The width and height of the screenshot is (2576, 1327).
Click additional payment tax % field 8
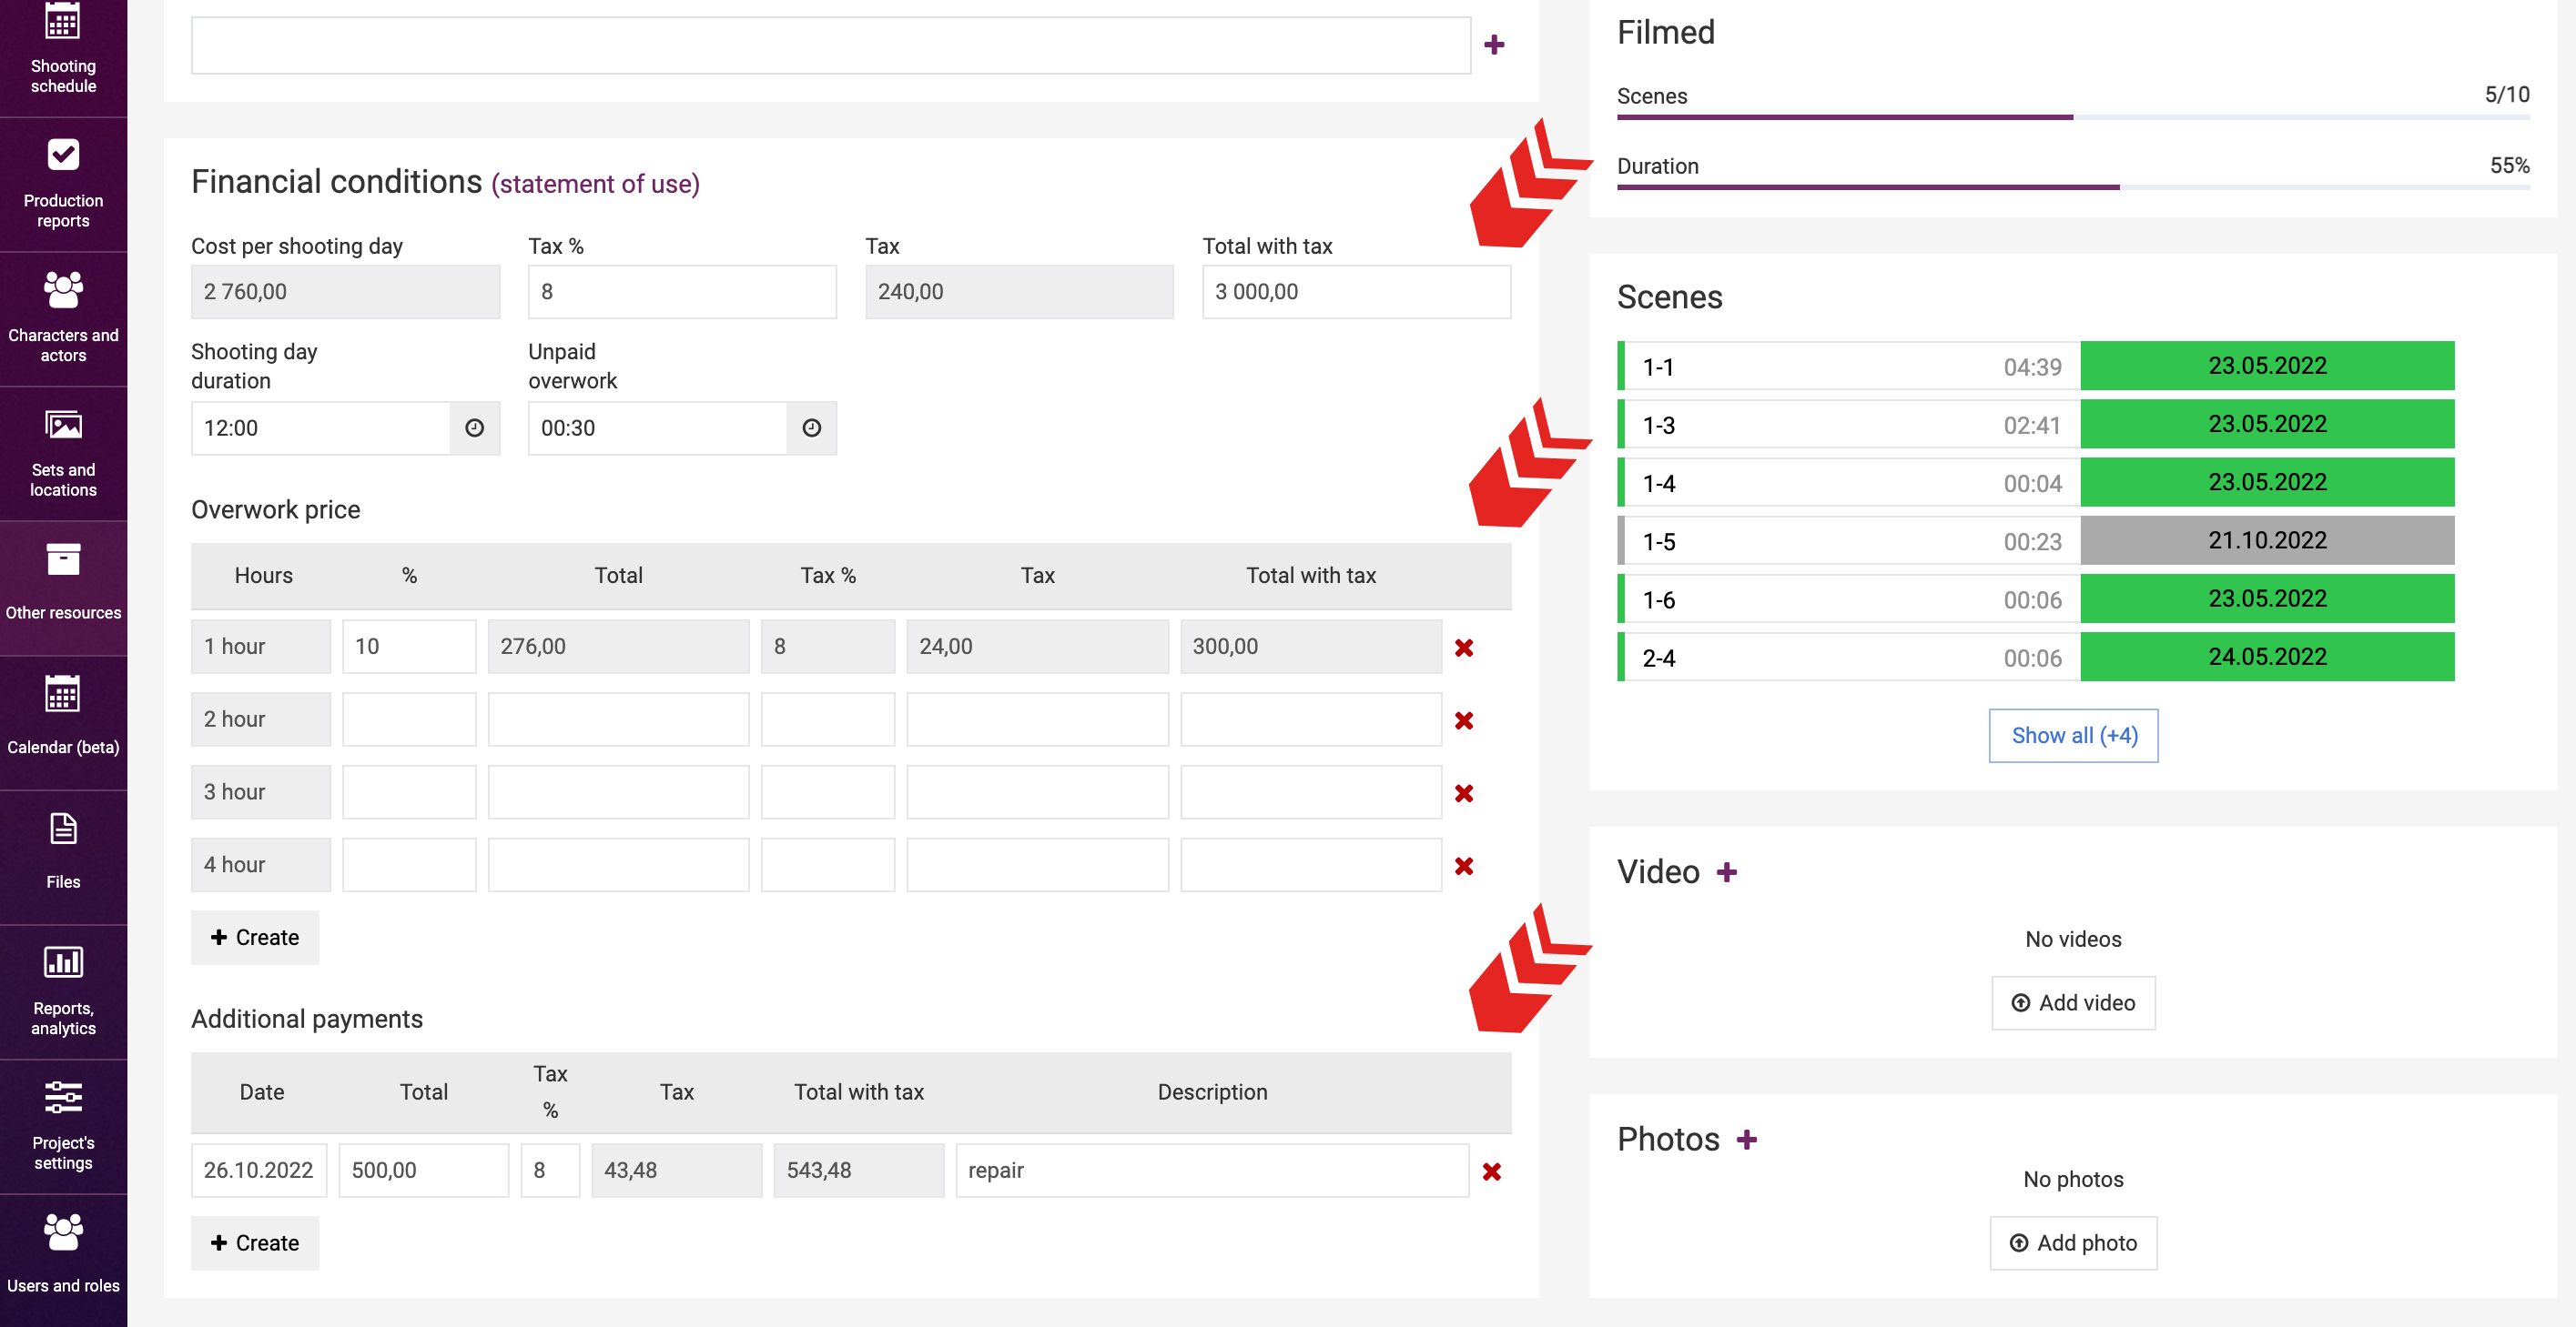click(550, 1171)
